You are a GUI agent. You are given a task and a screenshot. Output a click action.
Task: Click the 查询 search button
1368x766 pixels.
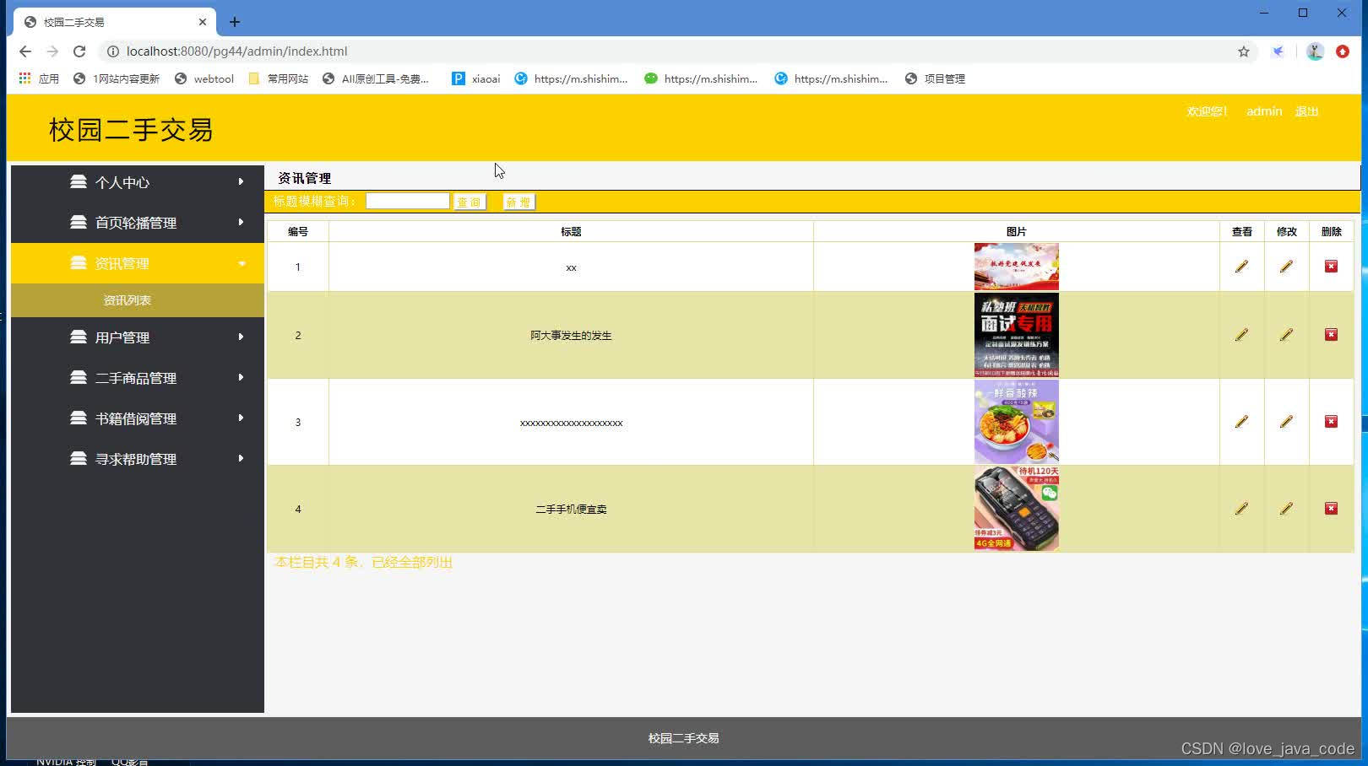[x=470, y=202]
